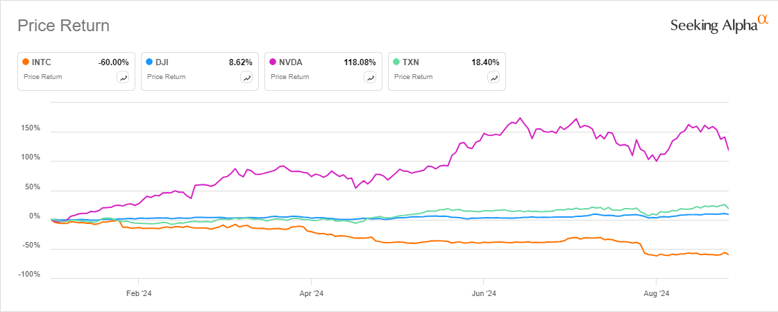Click the TXN ticker label
The height and width of the screenshot is (312, 778).
(412, 62)
